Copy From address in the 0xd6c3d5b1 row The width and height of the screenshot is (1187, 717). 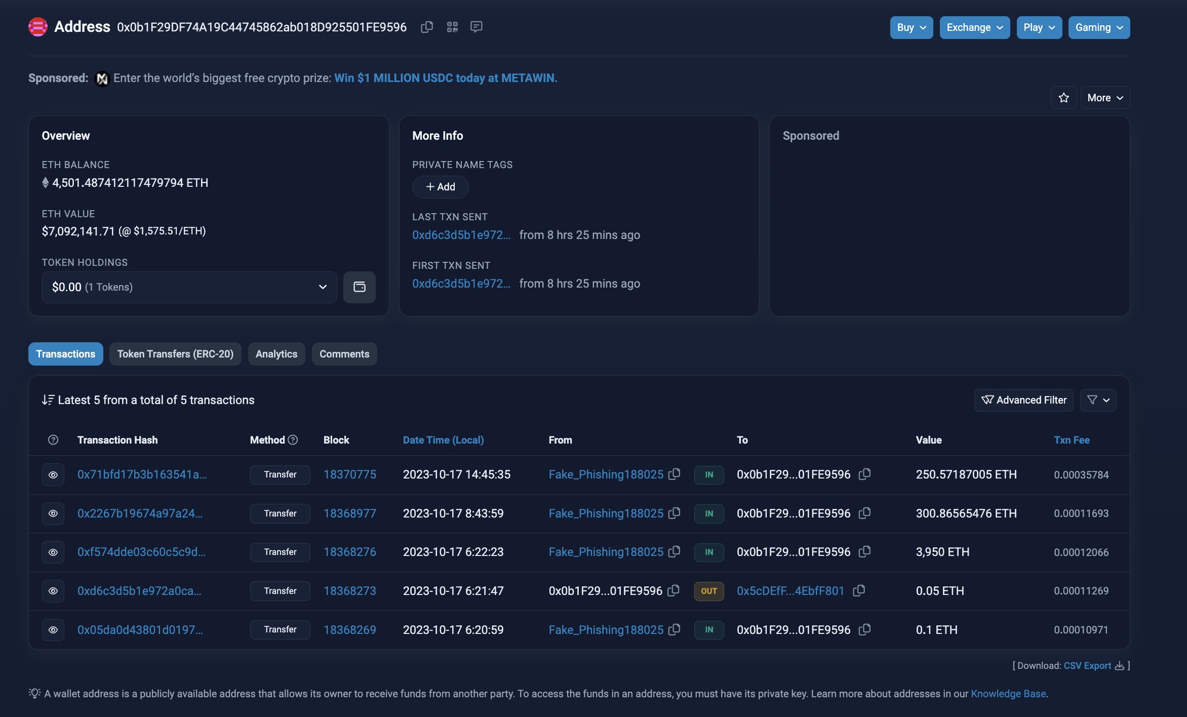coord(674,591)
